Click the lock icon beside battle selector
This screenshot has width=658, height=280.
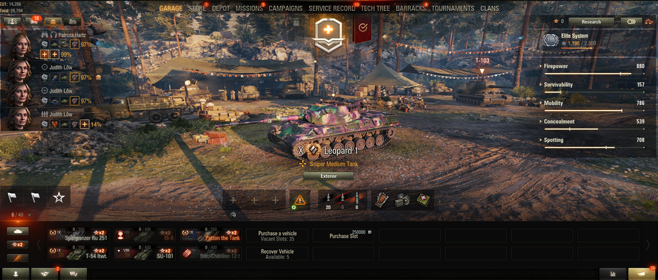[x=296, y=22]
